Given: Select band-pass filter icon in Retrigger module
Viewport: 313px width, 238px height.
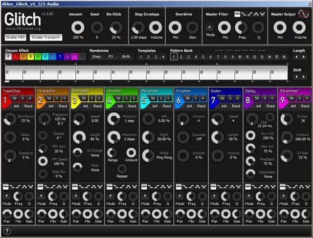Looking at the screenshot, I should click(x=94, y=187).
